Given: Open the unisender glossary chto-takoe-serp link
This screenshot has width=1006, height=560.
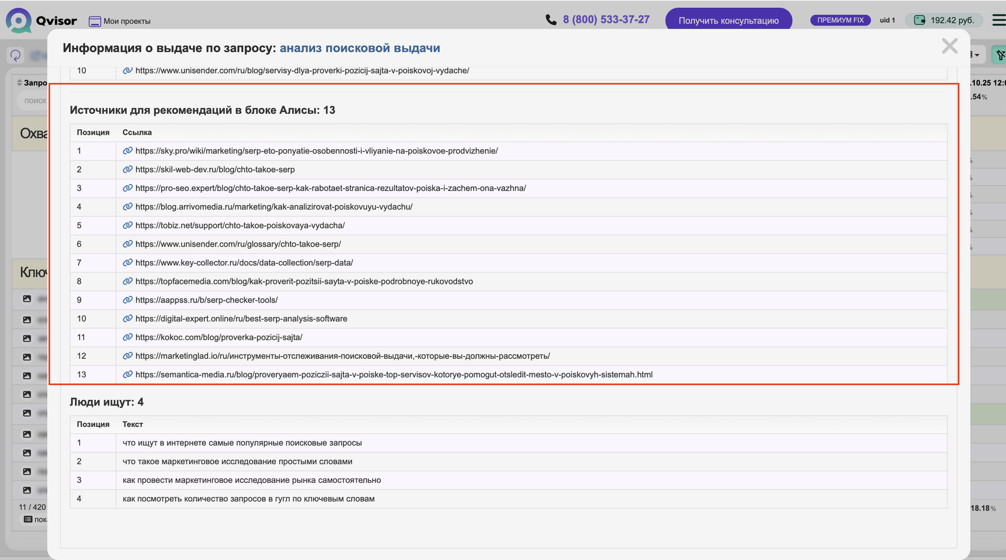Looking at the screenshot, I should tap(238, 244).
